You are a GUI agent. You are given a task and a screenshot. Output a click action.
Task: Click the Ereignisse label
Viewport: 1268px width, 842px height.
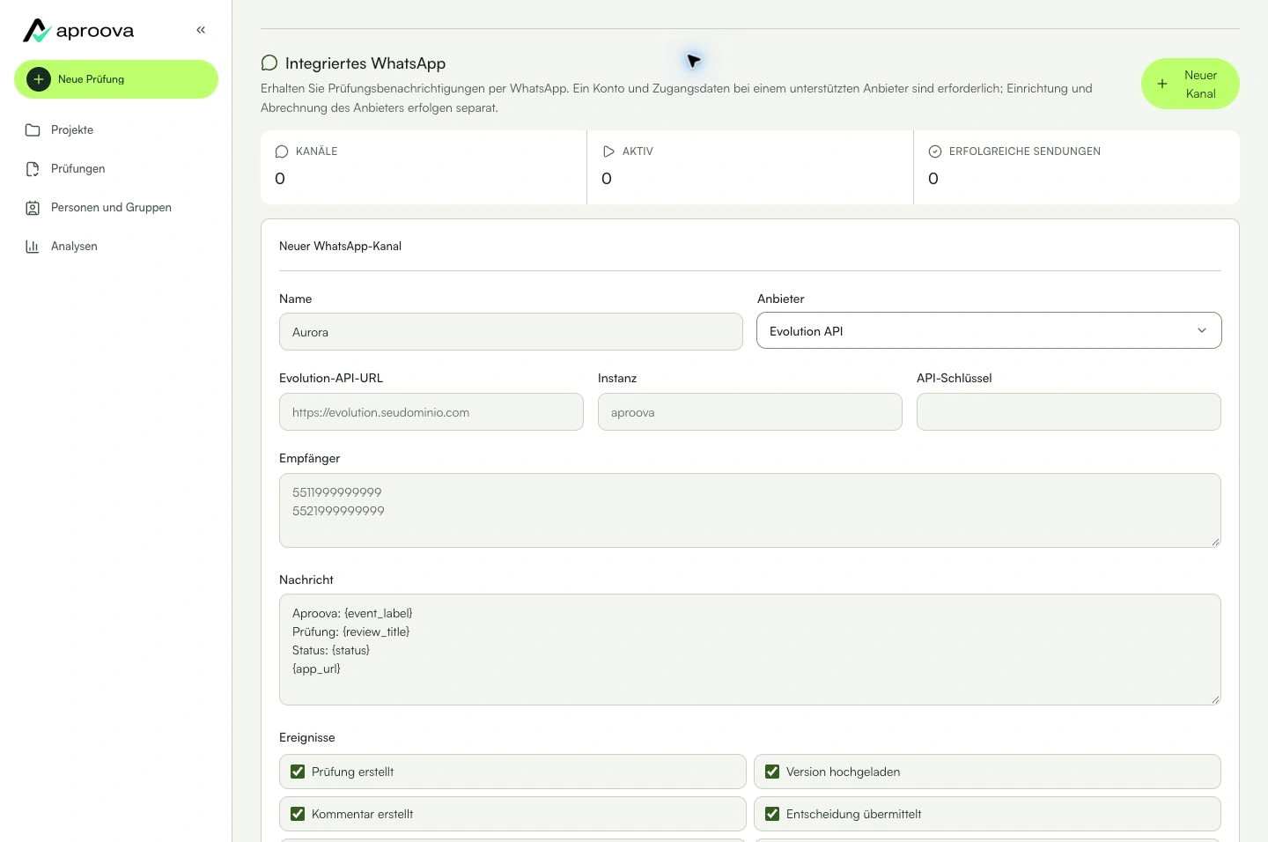pos(307,737)
